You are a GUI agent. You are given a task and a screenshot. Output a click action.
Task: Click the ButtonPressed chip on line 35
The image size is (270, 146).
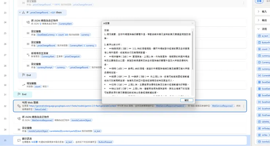tap(105, 142)
